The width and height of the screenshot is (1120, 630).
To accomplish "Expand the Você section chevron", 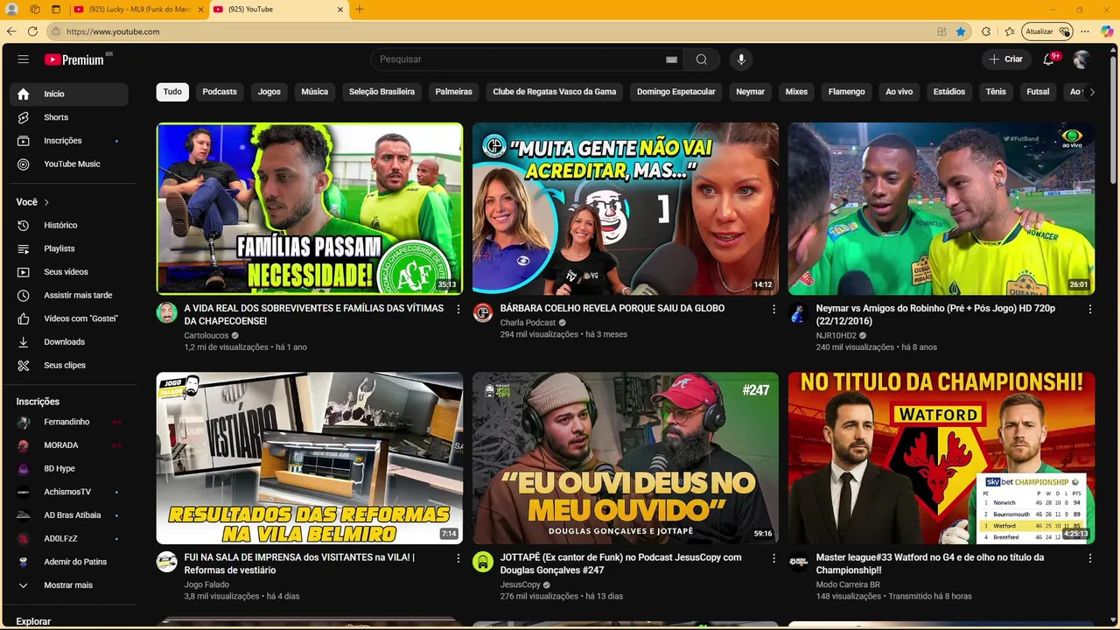I will point(46,202).
